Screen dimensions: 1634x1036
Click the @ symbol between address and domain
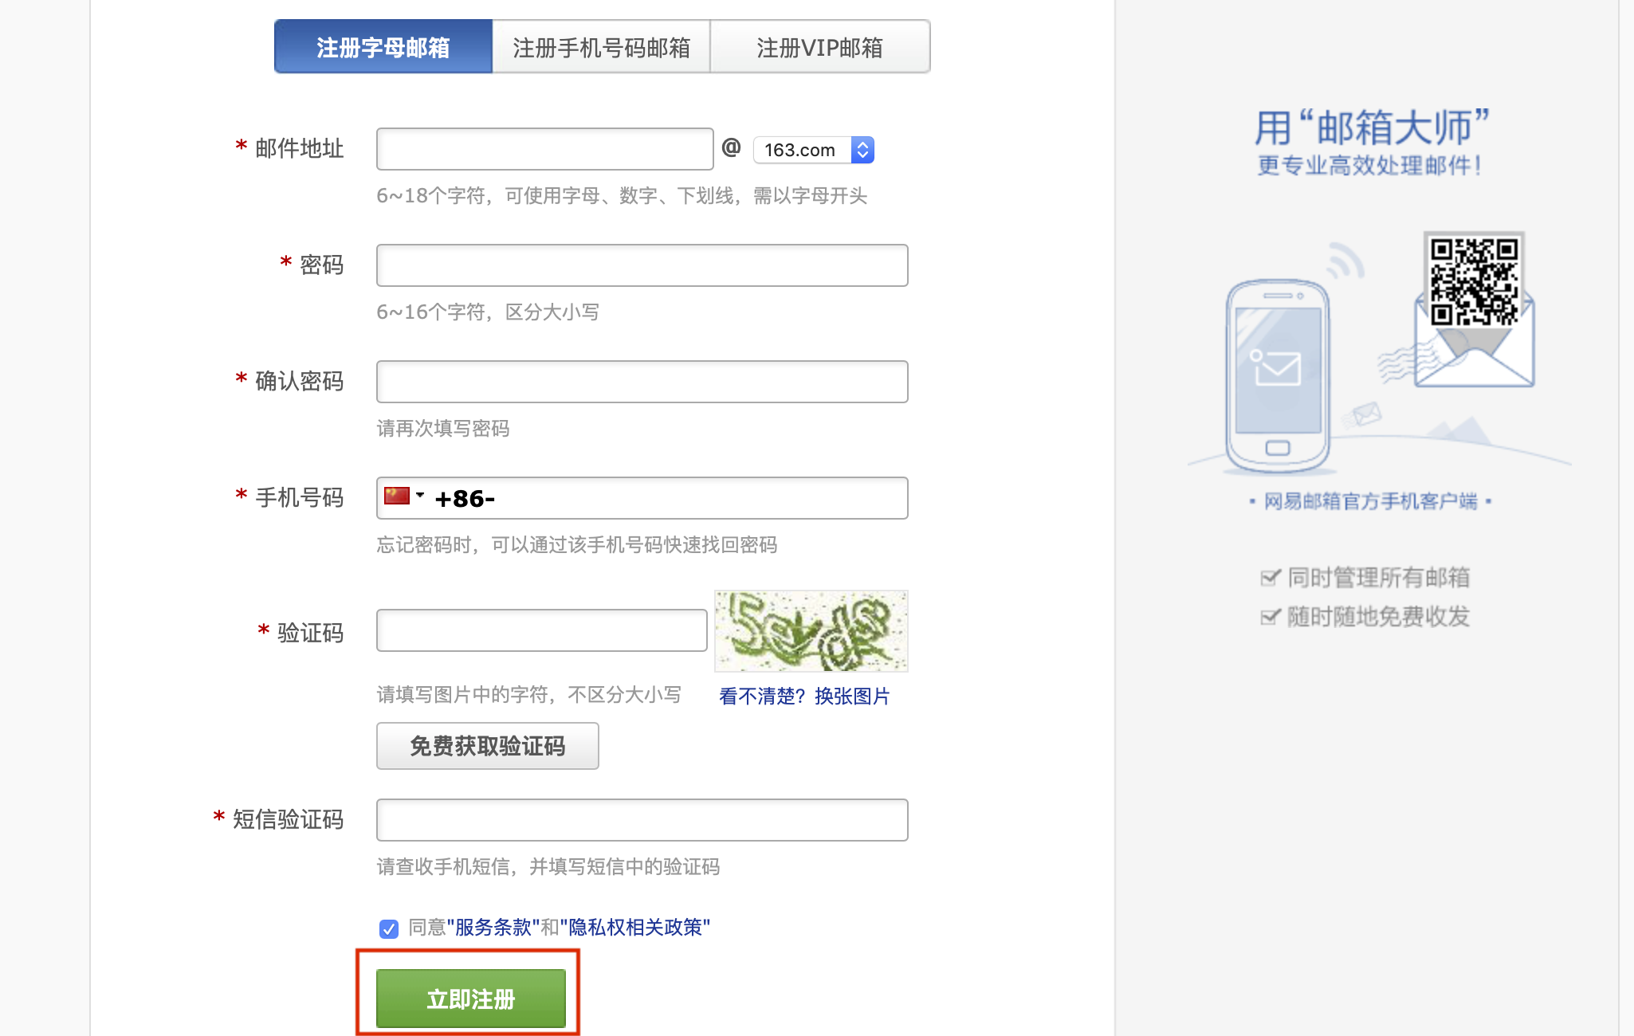click(731, 148)
